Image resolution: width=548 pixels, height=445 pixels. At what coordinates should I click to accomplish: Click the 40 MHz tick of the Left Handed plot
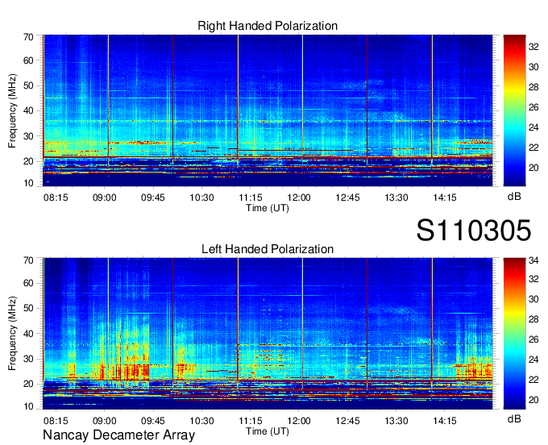tap(28, 334)
